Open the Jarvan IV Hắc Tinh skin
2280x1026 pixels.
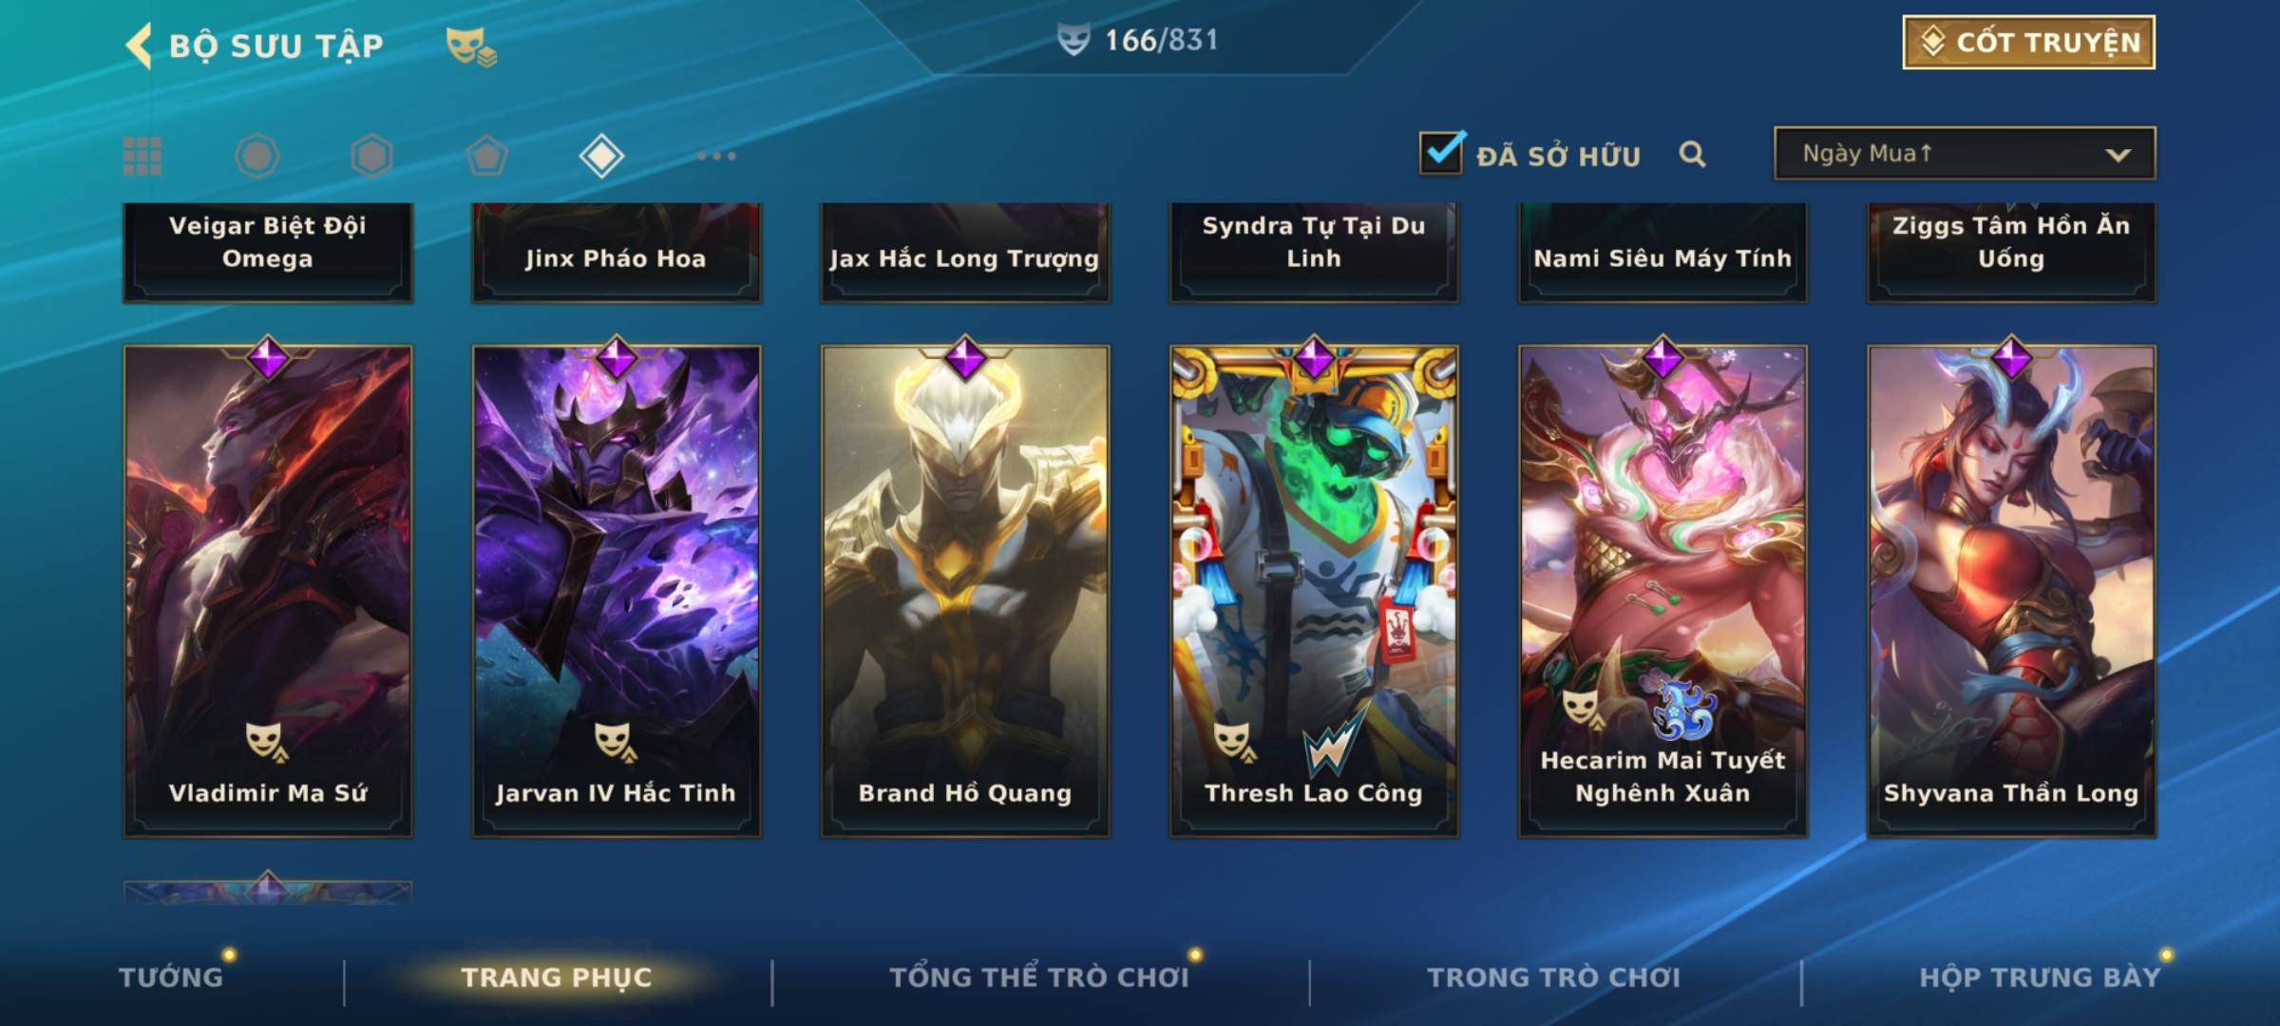[617, 591]
